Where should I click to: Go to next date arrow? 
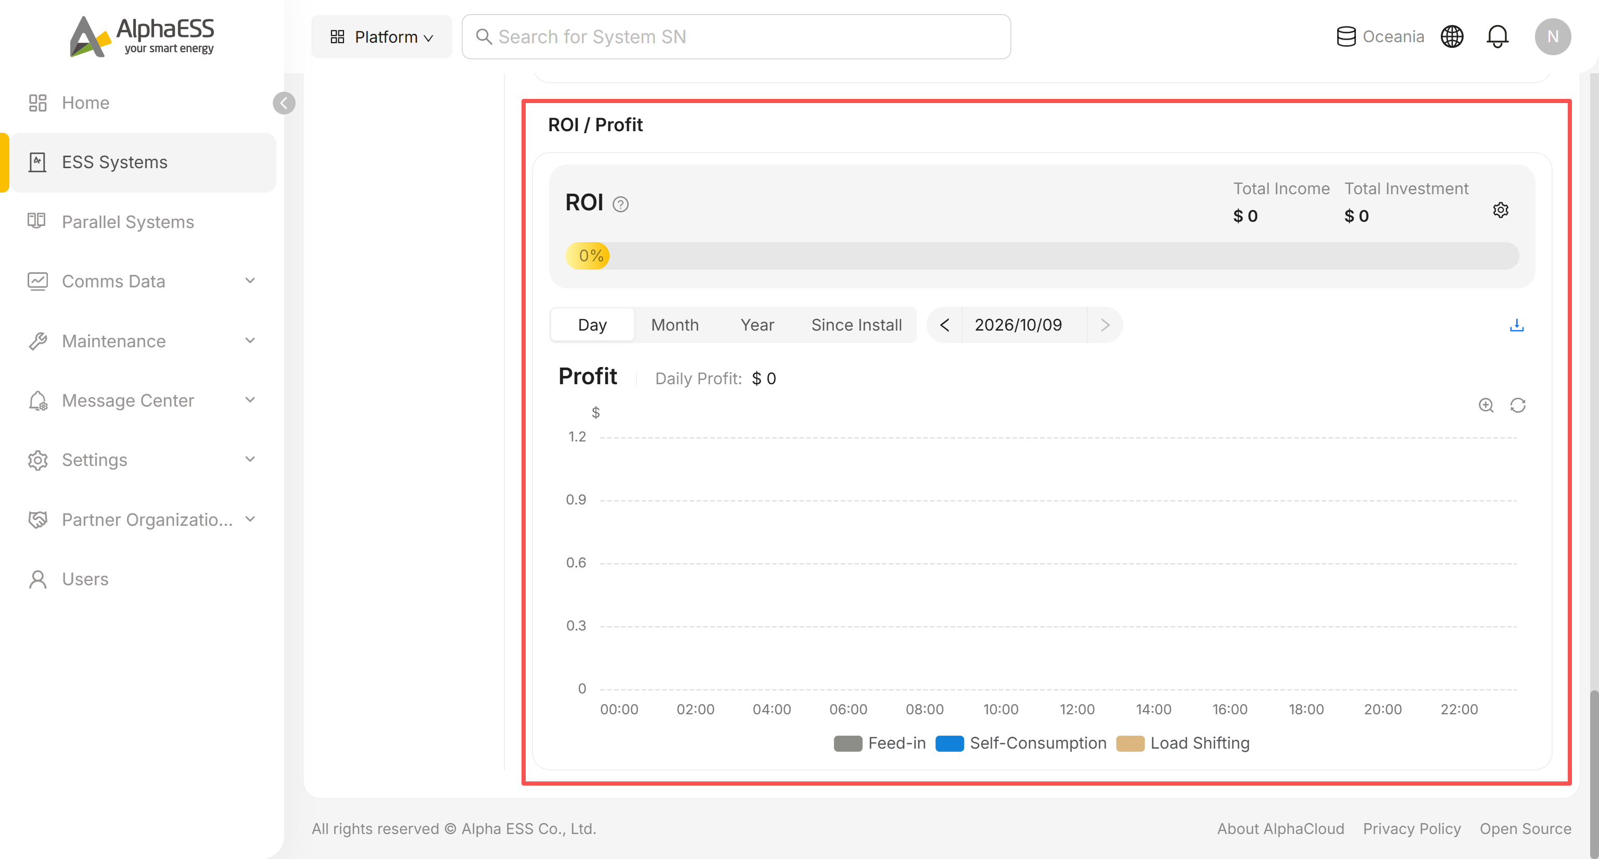click(x=1105, y=325)
